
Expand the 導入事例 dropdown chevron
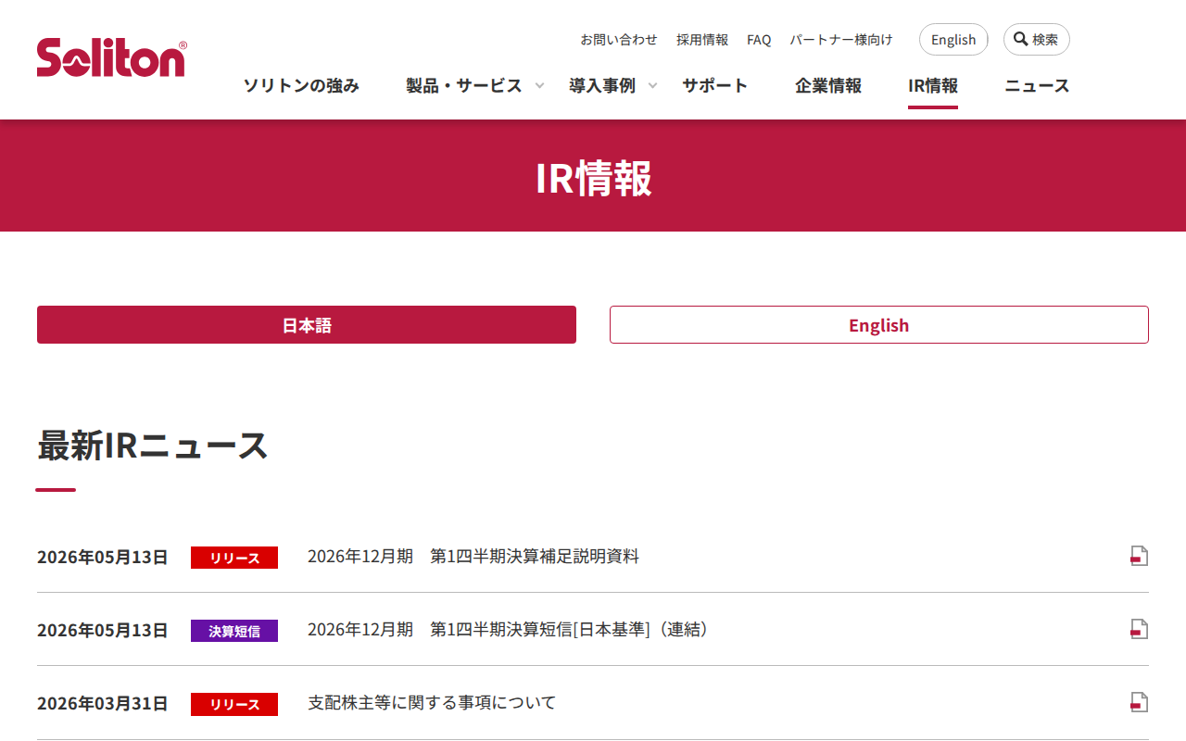pyautogui.click(x=652, y=85)
